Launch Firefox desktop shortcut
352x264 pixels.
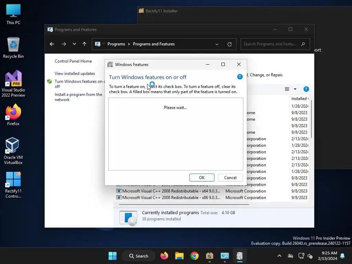coord(13,115)
